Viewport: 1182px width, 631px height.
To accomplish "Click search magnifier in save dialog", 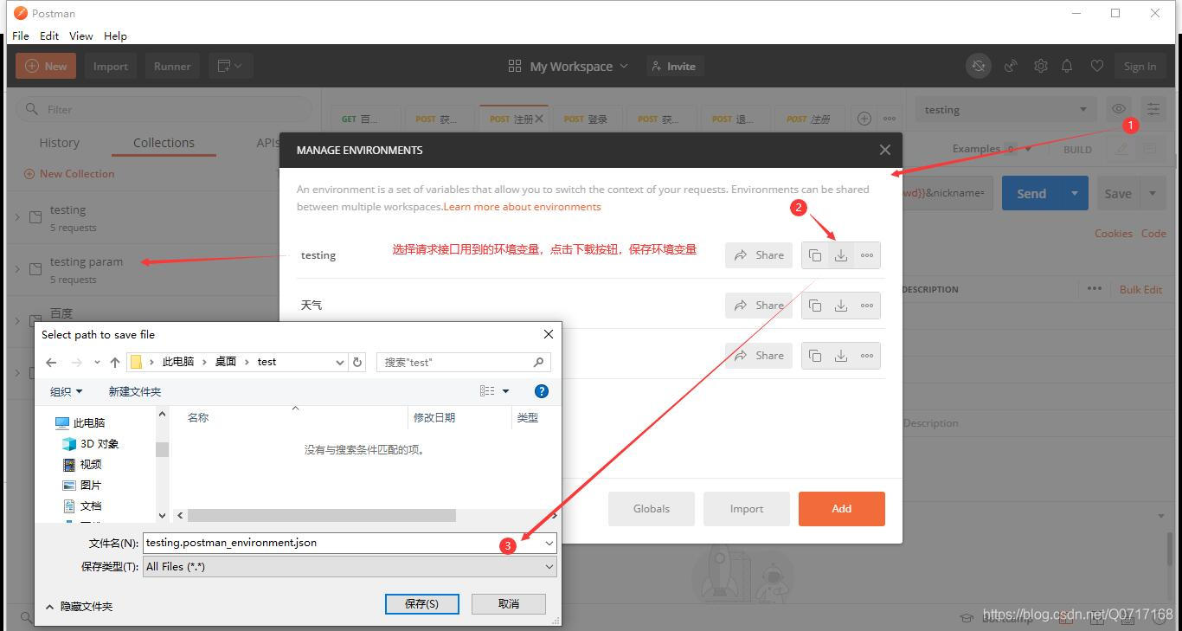I will (x=538, y=363).
